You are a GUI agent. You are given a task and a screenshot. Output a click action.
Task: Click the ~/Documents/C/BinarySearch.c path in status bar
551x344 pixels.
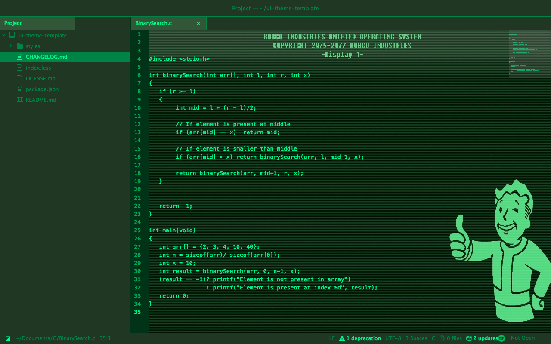[56, 338]
